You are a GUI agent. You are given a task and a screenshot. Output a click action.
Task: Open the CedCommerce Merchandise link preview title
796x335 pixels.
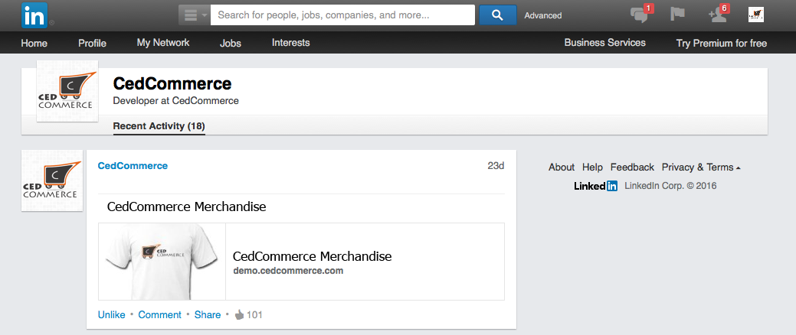pos(313,256)
